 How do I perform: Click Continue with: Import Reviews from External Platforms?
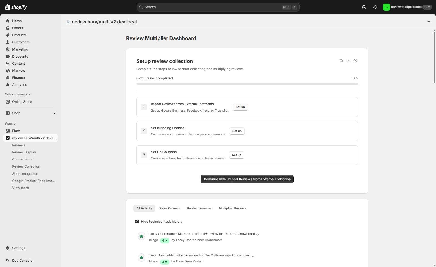pos(247,179)
